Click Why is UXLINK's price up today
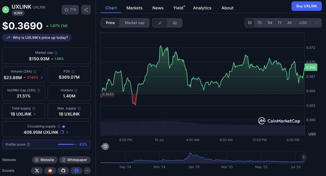This screenshot has height=176, width=326. pos(37,37)
